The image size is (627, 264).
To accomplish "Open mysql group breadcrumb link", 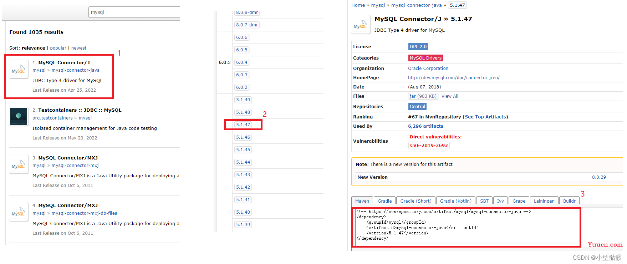I will coord(378,5).
